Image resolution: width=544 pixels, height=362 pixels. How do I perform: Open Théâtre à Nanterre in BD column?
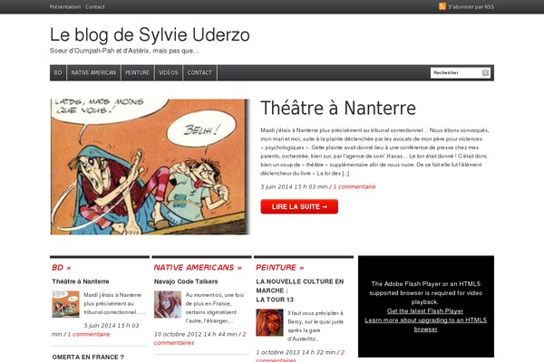pyautogui.click(x=81, y=281)
